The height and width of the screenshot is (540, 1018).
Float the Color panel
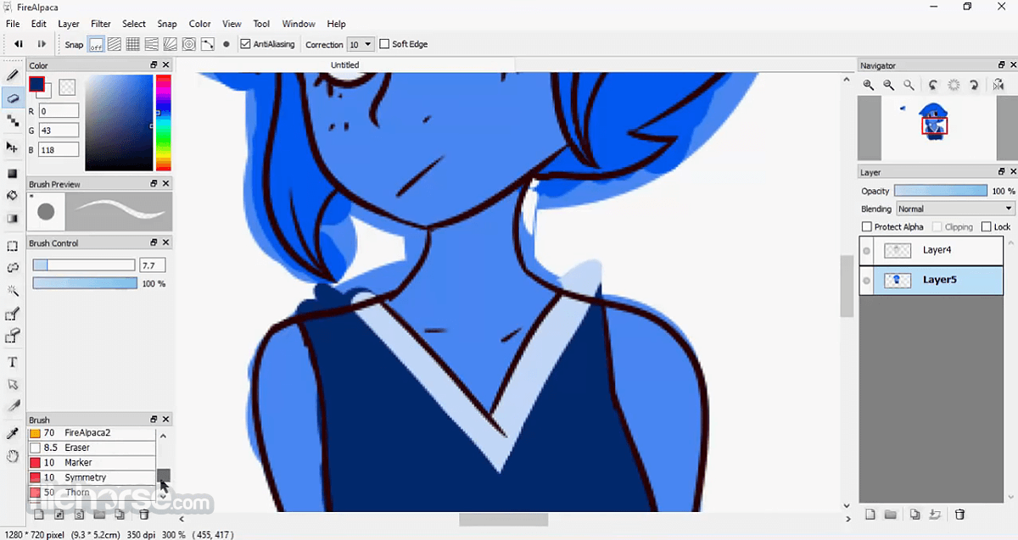[154, 65]
